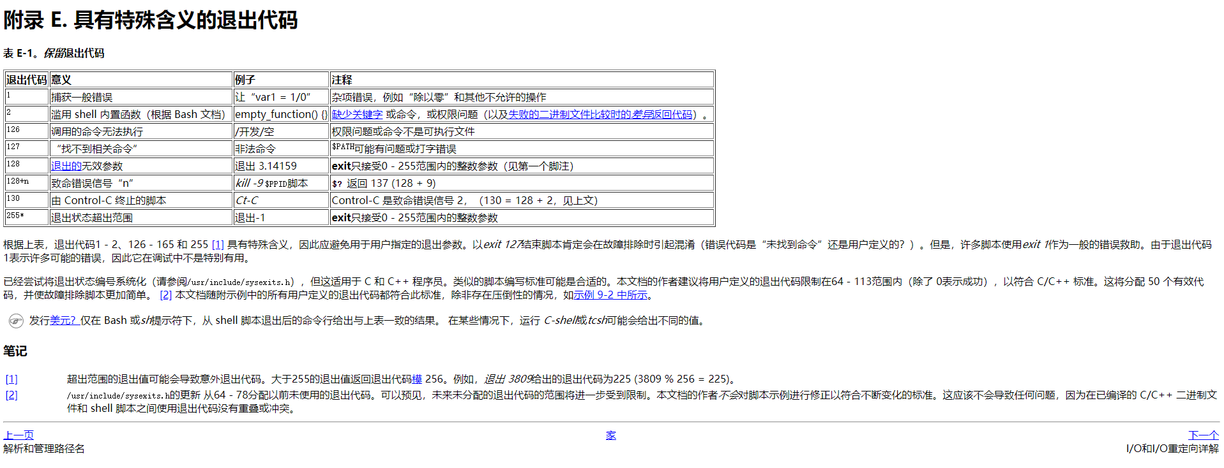This screenshot has height=468, width=1224.
Task: Click the $PATH可能有问题或打字错误 cell
Action: (522, 149)
